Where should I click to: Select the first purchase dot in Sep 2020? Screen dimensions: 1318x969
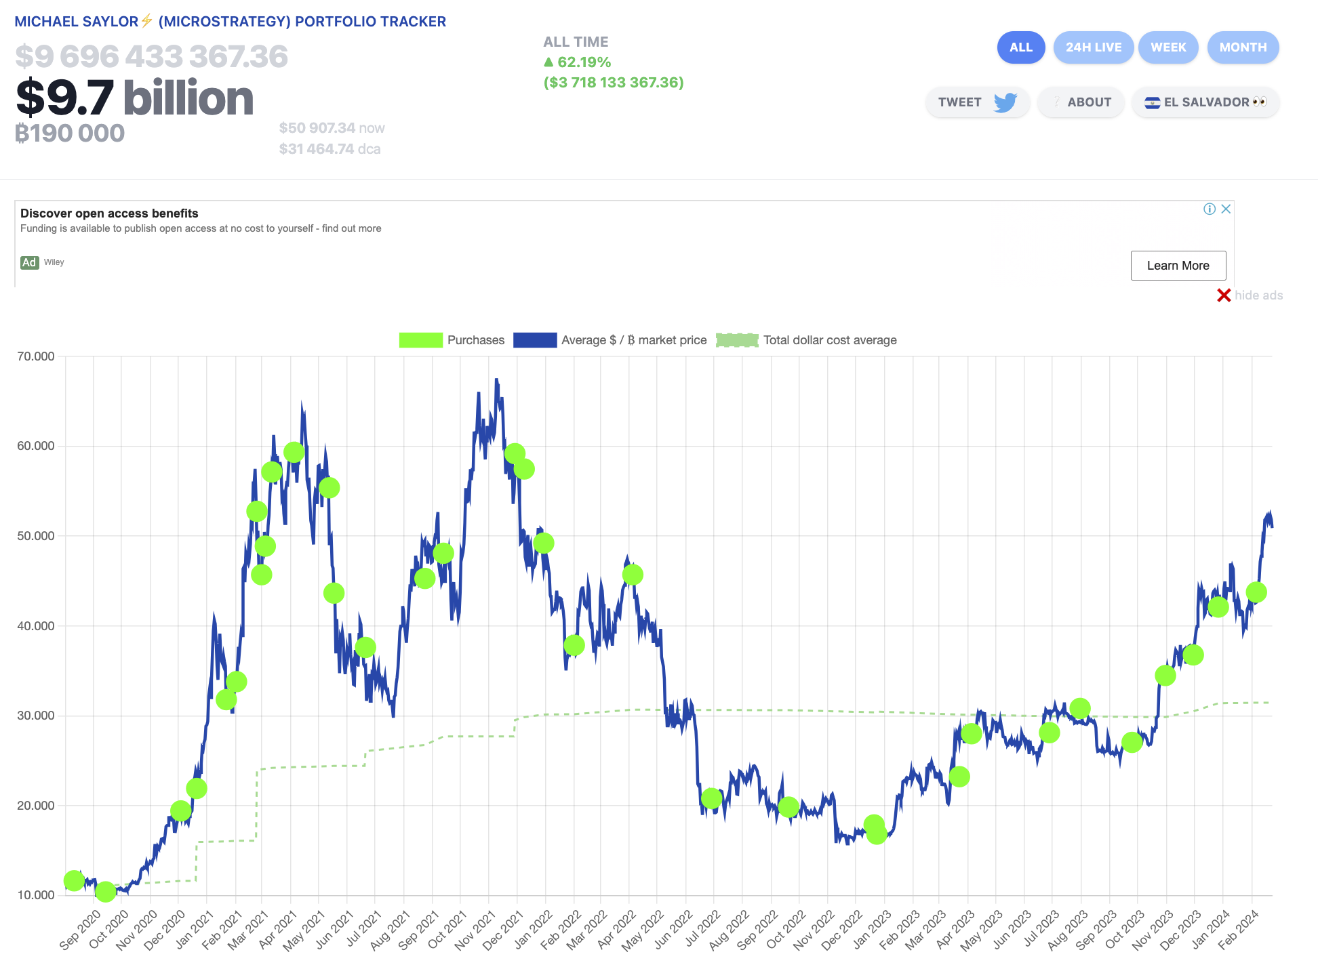74,880
